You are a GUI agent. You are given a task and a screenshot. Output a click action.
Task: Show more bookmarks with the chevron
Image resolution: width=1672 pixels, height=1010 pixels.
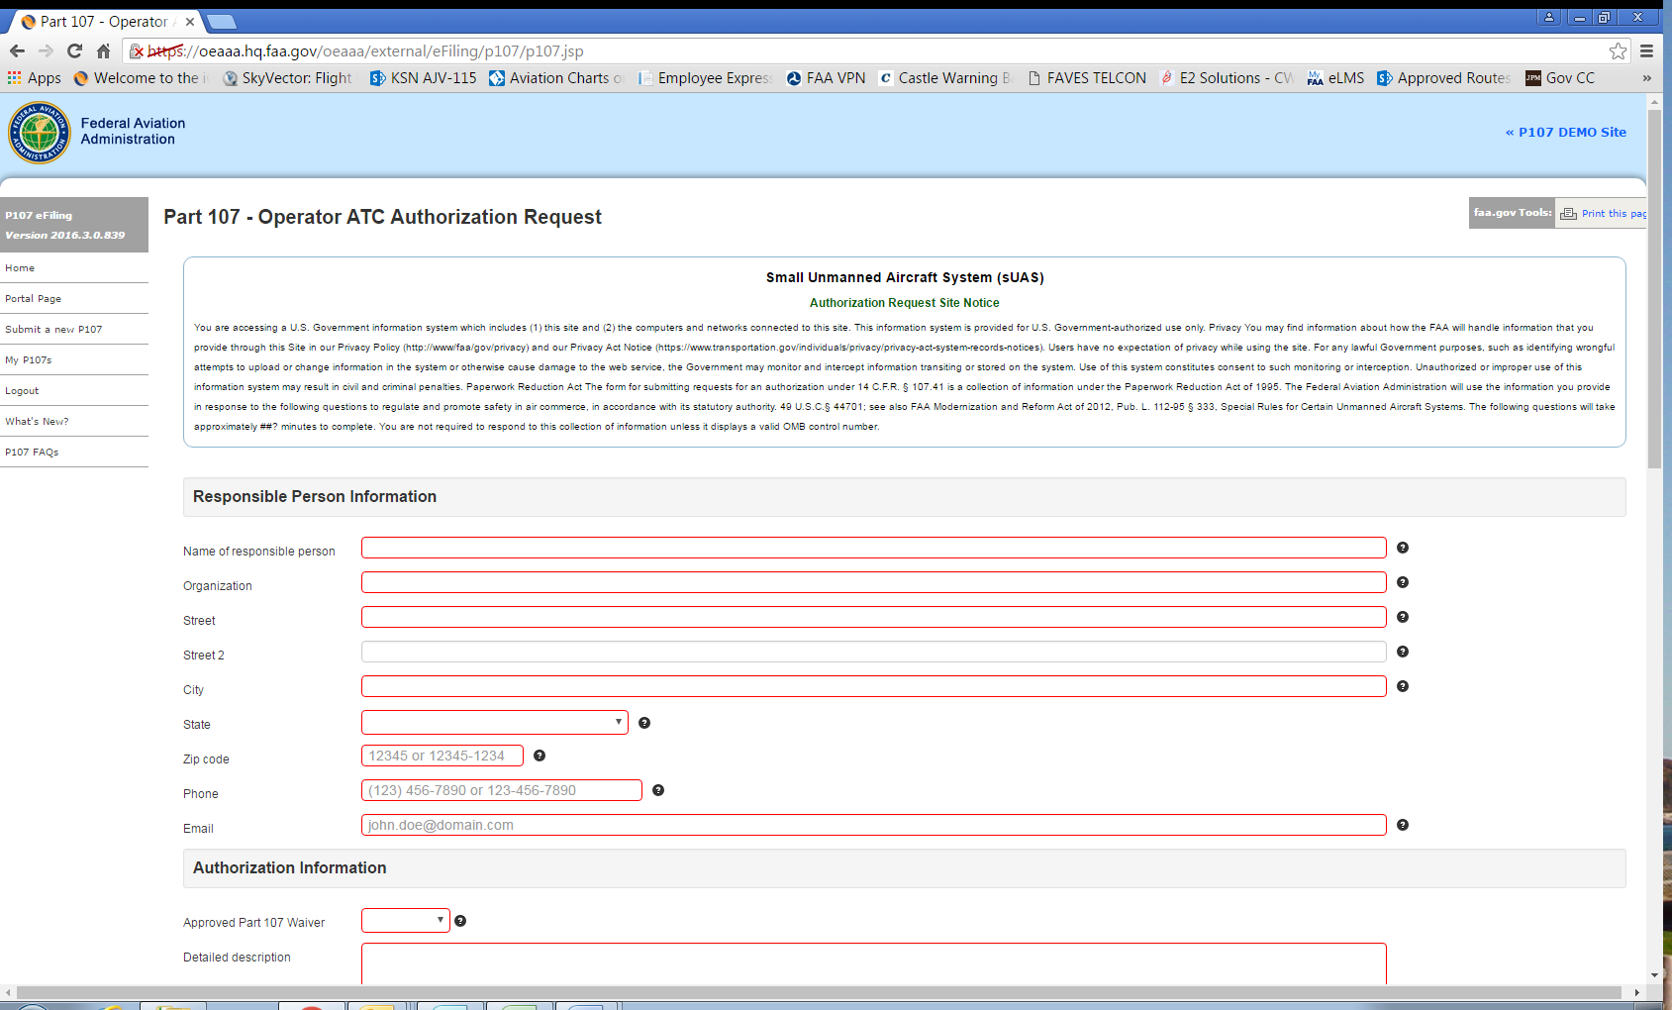[x=1647, y=78]
